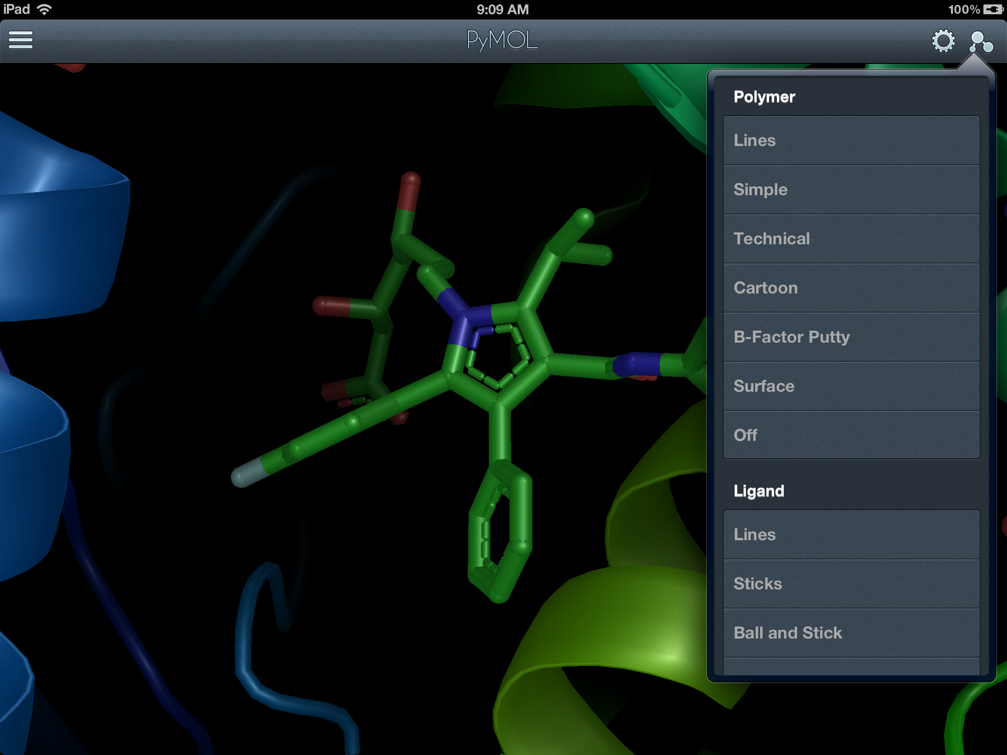Image resolution: width=1007 pixels, height=755 pixels.
Task: Tap the Wi-Fi status icon
Action: coord(44,9)
